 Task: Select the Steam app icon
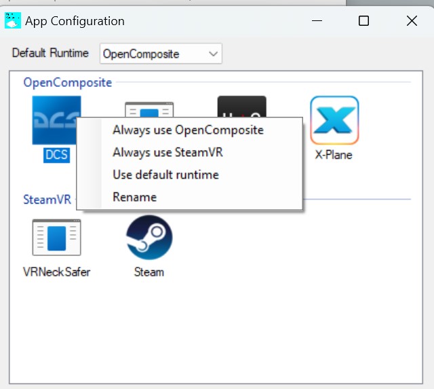tap(149, 238)
